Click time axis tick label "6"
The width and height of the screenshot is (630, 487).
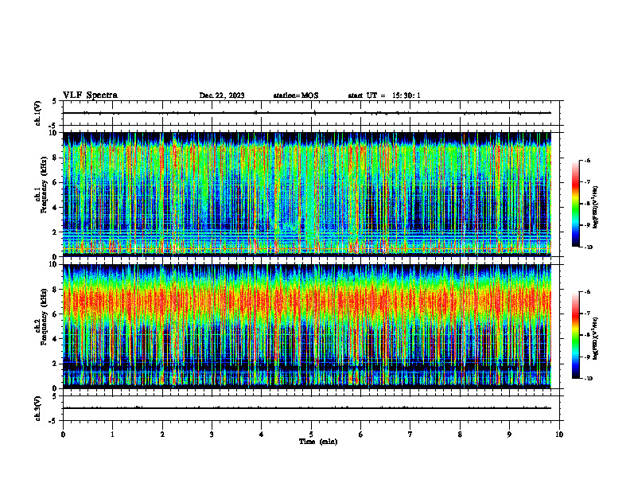[x=361, y=434]
